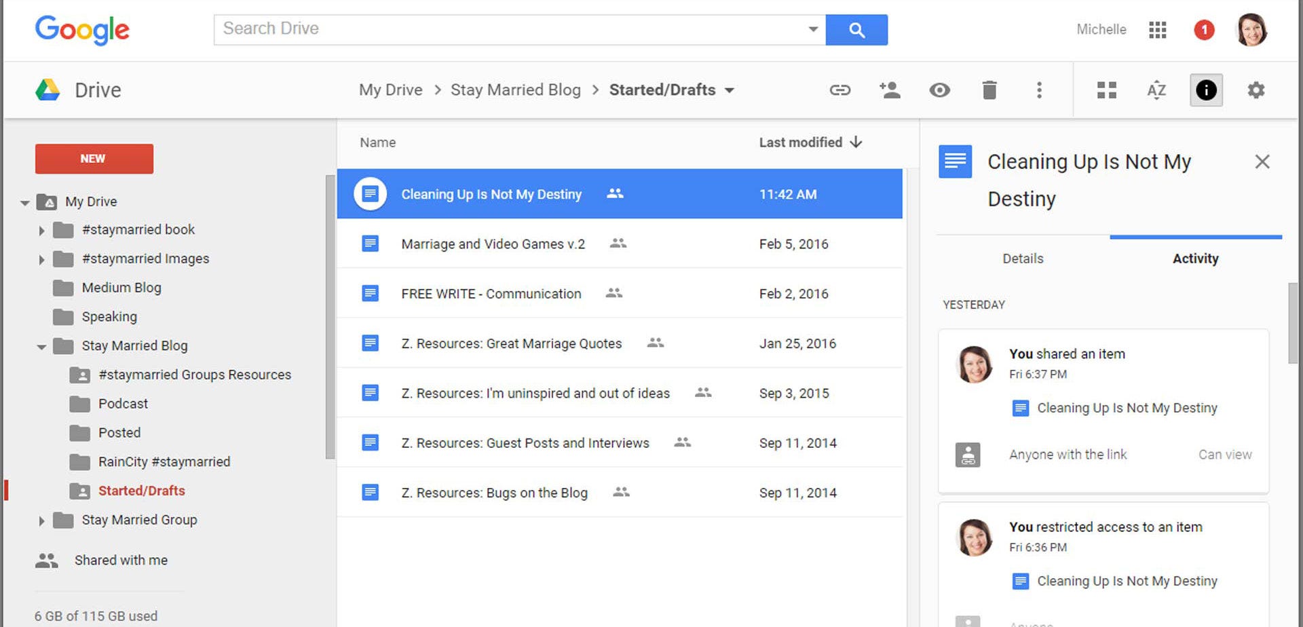Click the red notifications badge
The image size is (1303, 627).
(x=1204, y=30)
